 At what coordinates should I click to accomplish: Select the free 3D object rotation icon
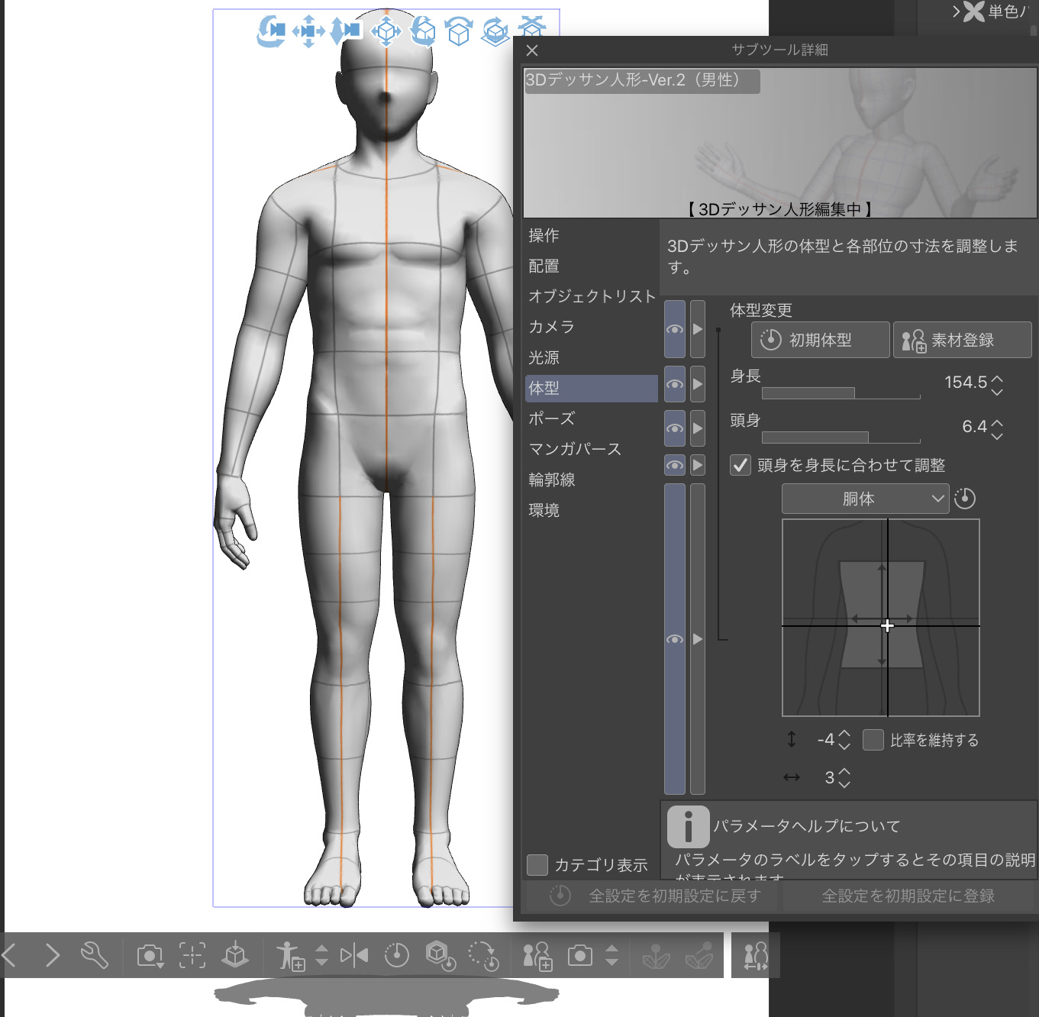(423, 31)
